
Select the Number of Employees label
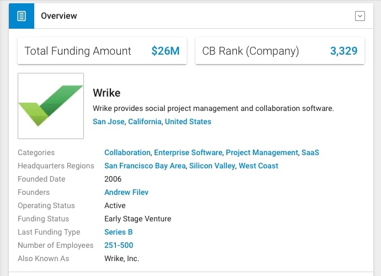[56, 245]
